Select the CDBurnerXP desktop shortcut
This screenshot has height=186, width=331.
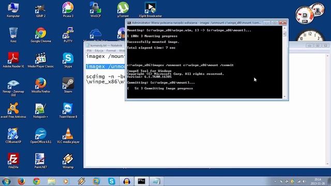click(13, 135)
